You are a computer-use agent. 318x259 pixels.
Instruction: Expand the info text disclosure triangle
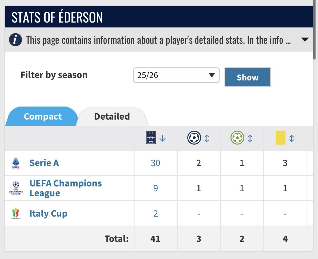click(305, 40)
